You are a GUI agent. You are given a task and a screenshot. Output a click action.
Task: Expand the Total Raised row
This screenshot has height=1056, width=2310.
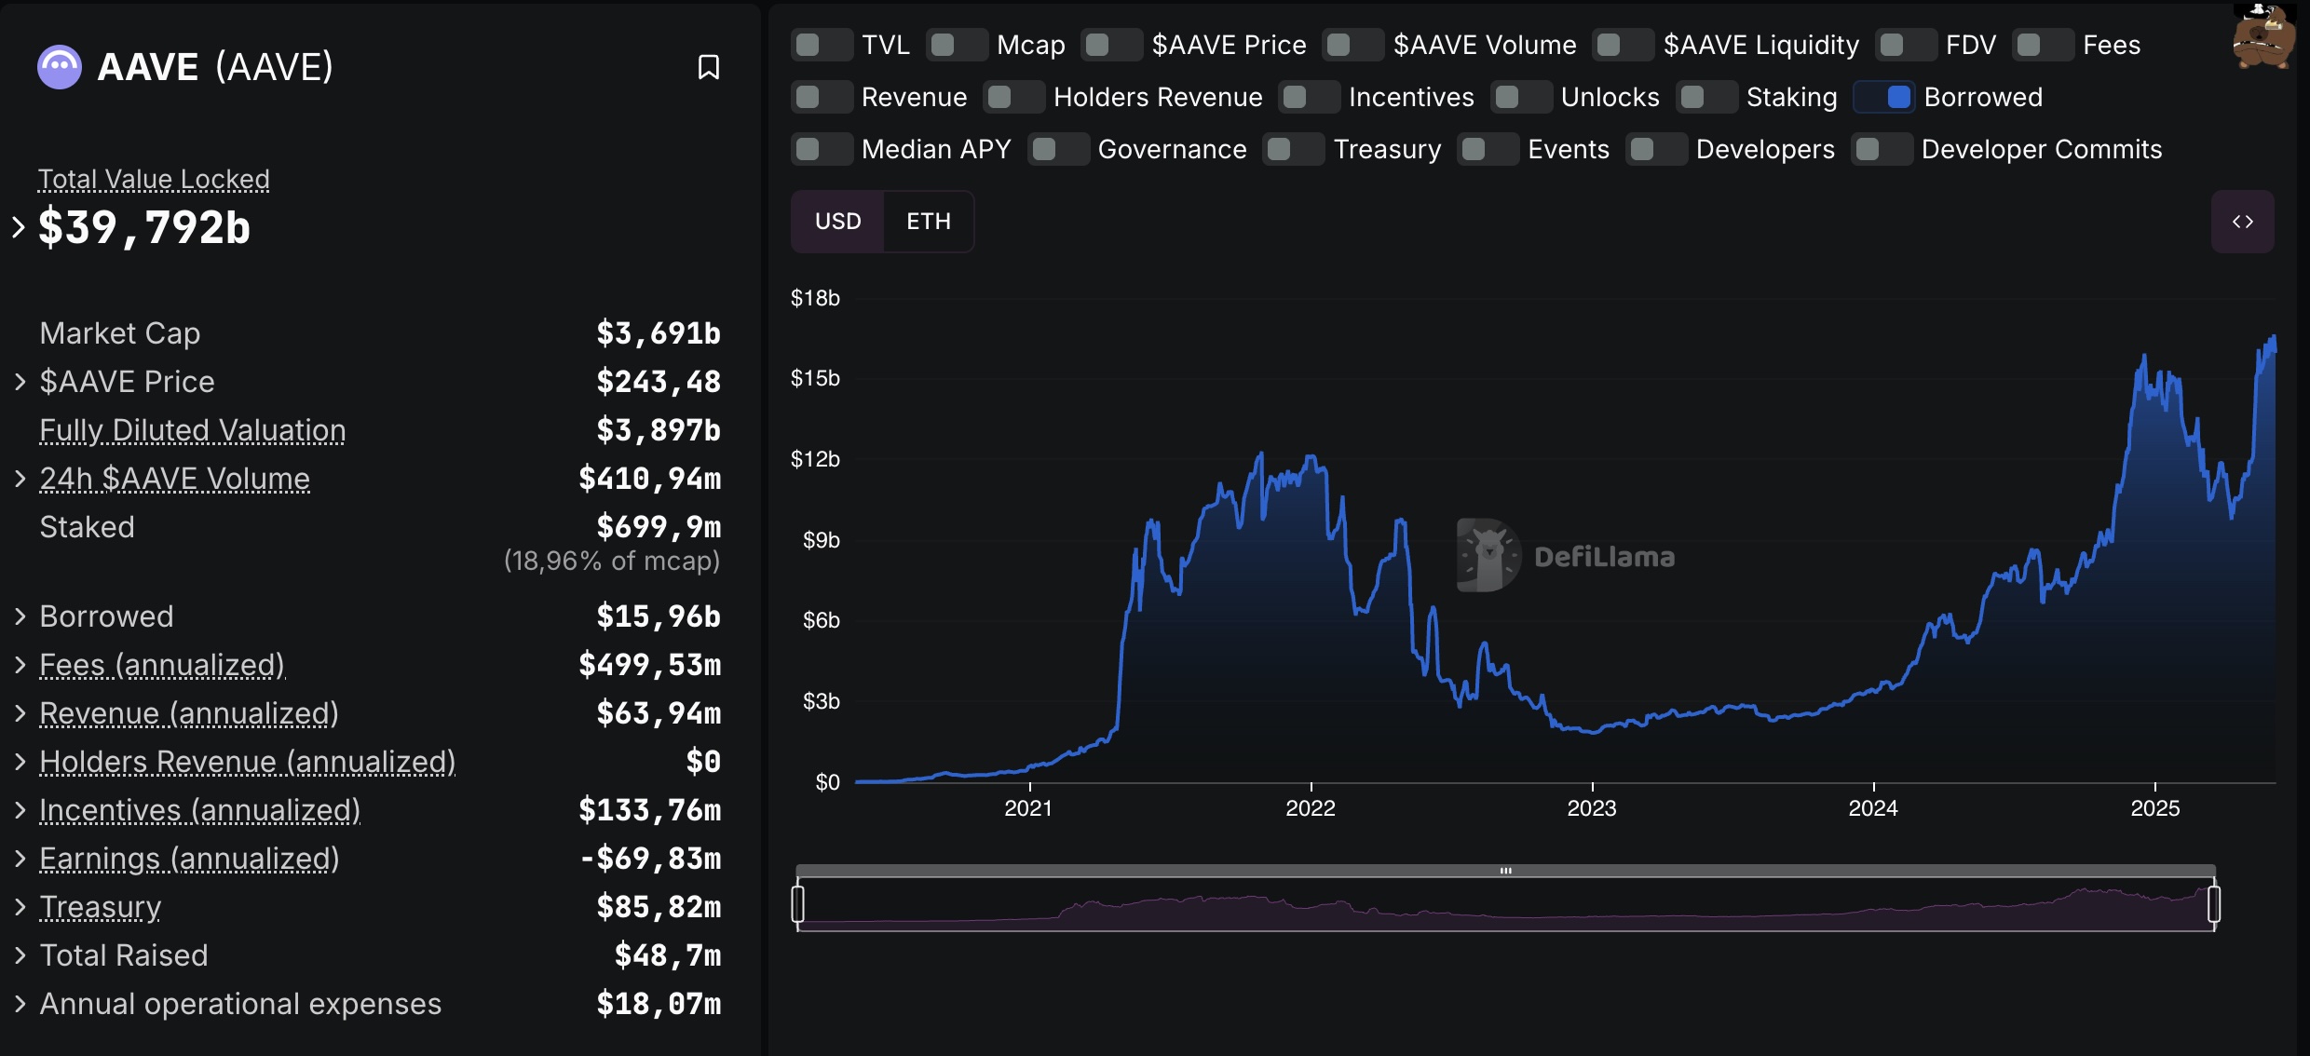tap(20, 955)
